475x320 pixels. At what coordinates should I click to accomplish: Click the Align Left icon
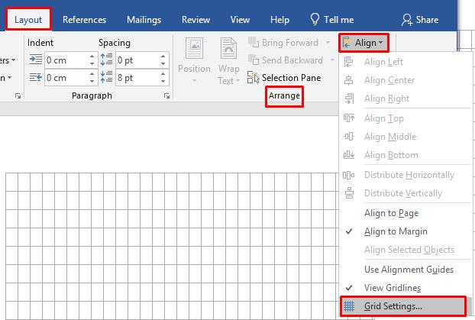[x=349, y=62]
